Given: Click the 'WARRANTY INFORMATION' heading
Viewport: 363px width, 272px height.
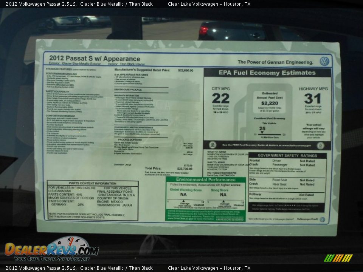Looking at the screenshot, I should 126,95.
